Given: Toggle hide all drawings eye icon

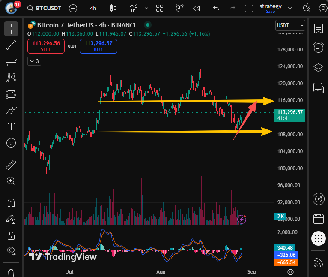Looking at the screenshot, I should (x=11, y=251).
